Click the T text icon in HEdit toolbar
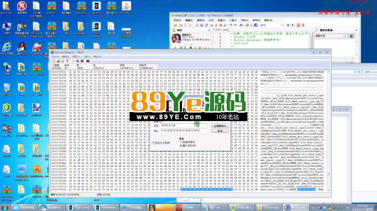This screenshot has width=377, height=211. pyautogui.click(x=67, y=61)
